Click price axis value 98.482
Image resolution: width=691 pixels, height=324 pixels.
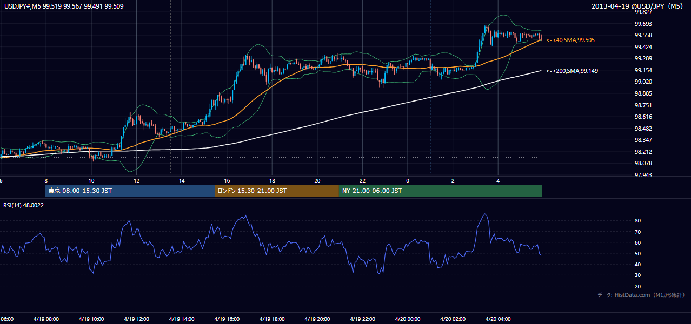[x=642, y=129]
